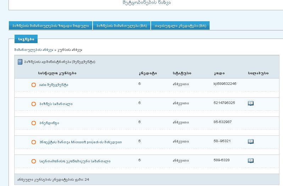Open syllabus book icon for code 58--96321

pos(251,141)
